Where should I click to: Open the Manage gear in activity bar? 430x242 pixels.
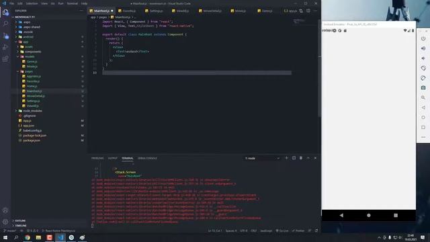pos(5,222)
